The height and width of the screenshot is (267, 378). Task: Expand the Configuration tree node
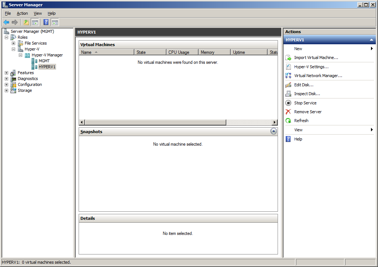click(7, 84)
